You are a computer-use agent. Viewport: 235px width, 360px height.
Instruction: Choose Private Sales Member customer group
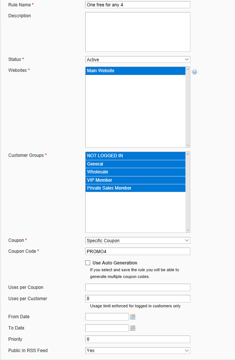click(135, 188)
